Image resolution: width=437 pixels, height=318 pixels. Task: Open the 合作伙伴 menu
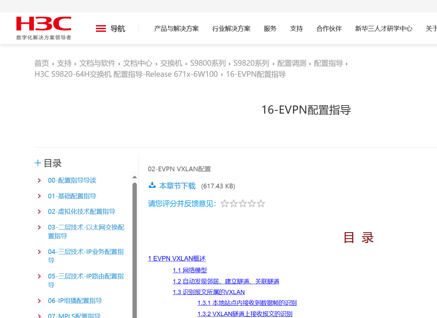[x=329, y=29]
